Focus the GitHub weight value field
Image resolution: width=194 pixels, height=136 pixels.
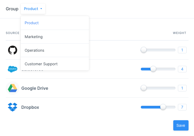click(x=182, y=50)
